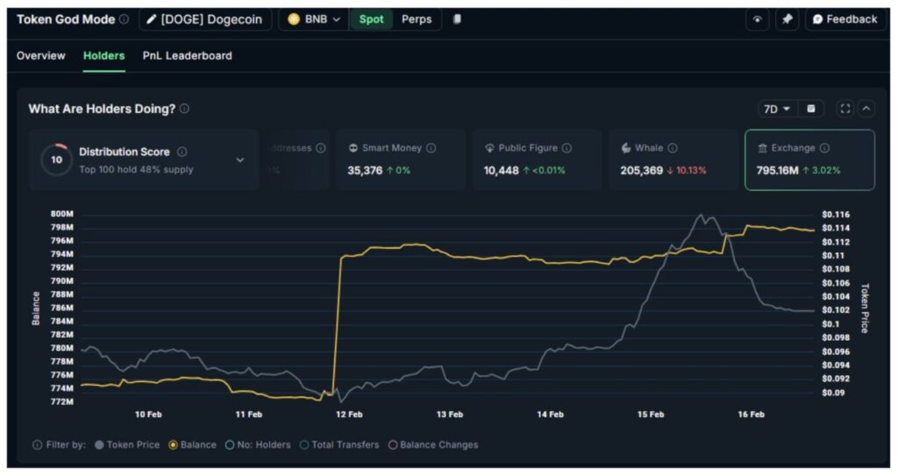Switch to Perps trading mode
Screen dimensions: 898x474
[x=417, y=19]
